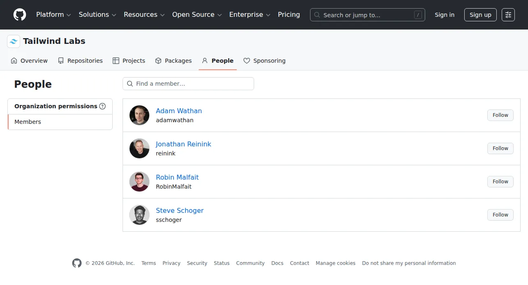Follow Robin Malfait

(500, 182)
